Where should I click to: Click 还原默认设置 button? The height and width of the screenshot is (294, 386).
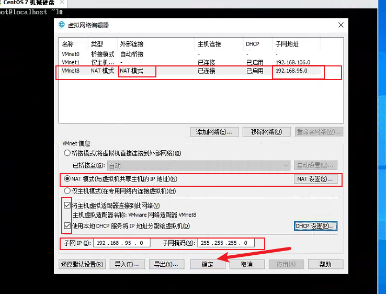click(x=82, y=264)
